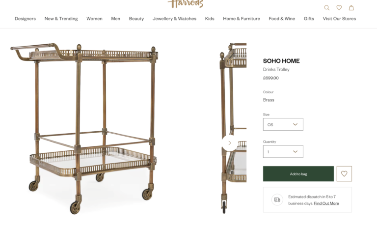Screen dimensions: 377x228
Task: Click the SOHO HOME brand name
Action: click(x=281, y=61)
